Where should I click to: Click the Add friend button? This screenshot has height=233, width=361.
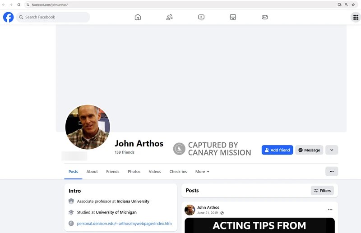coord(277,150)
